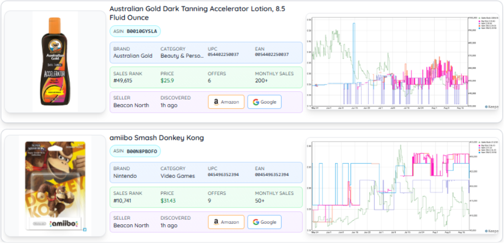The height and width of the screenshot is (243, 504).
Task: Copy ASIN B00N8PBOFO badge
Action: 135,151
